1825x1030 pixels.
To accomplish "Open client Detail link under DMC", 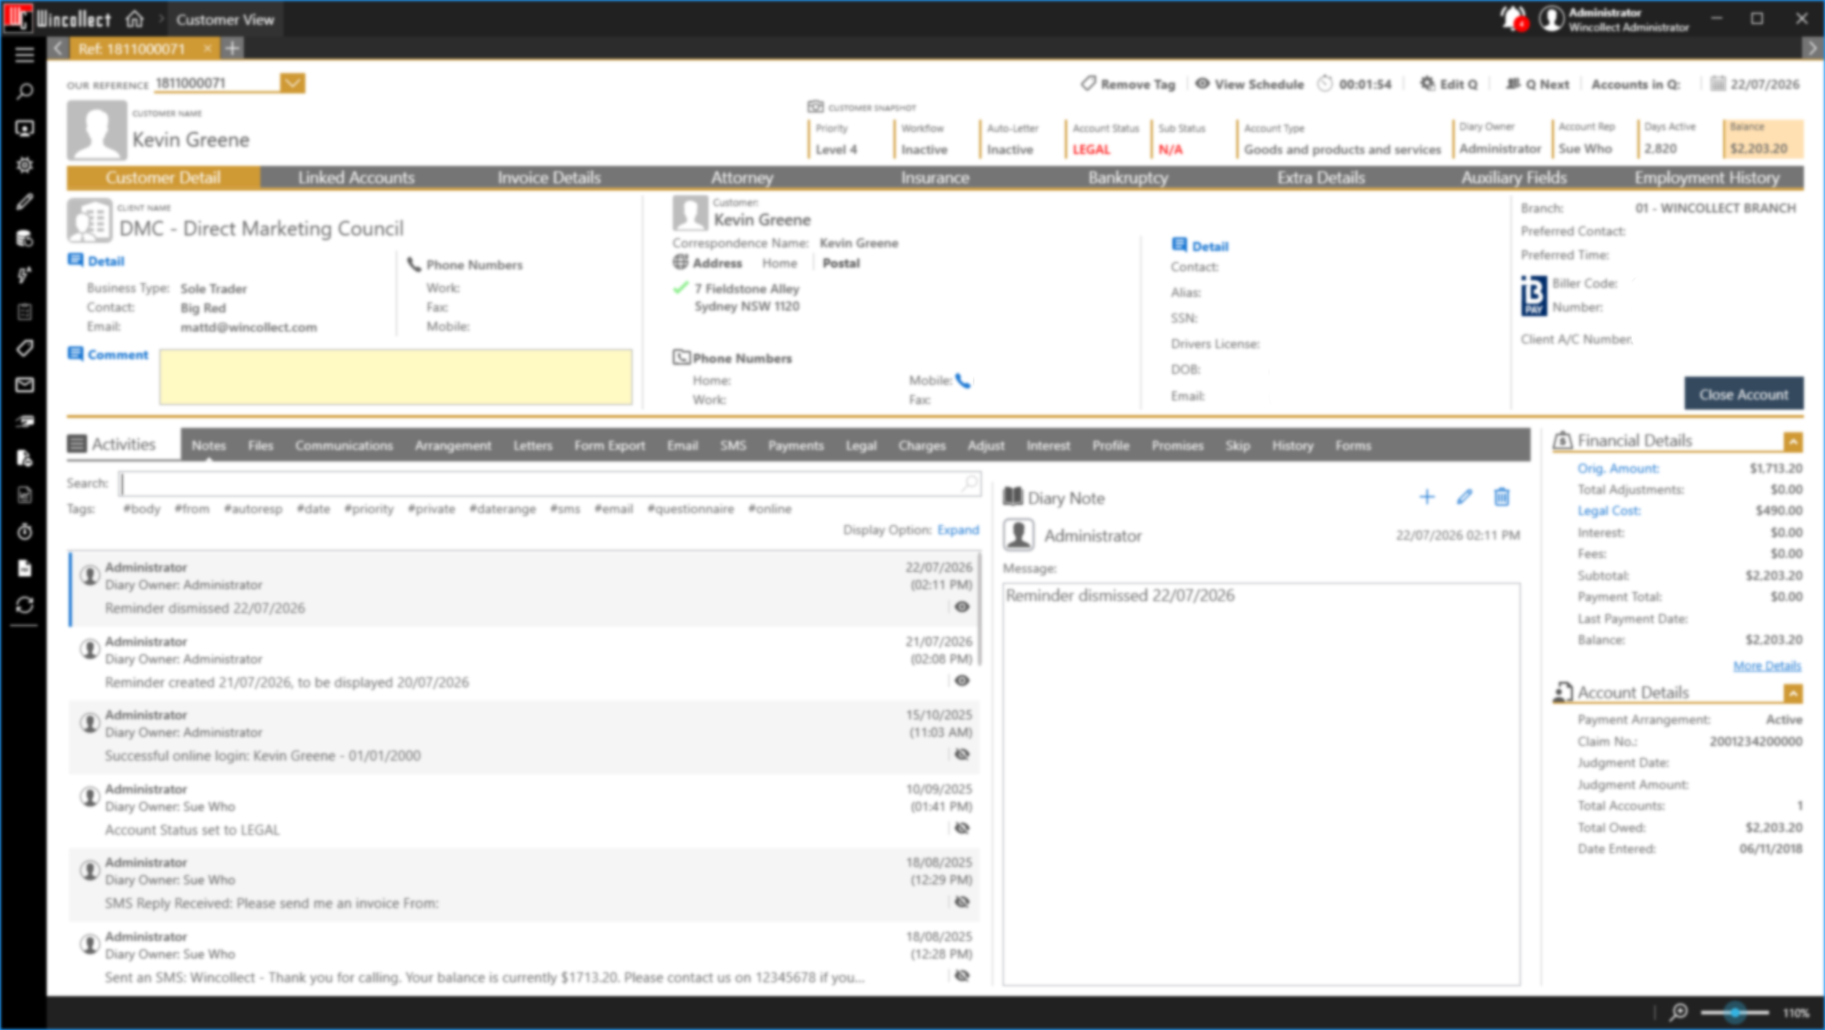I will click(x=96, y=261).
